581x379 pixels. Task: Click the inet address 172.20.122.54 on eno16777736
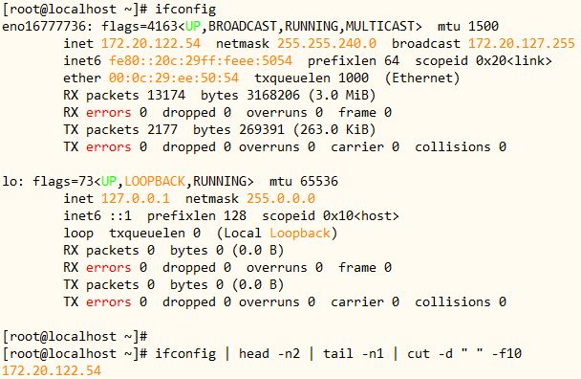tap(151, 43)
